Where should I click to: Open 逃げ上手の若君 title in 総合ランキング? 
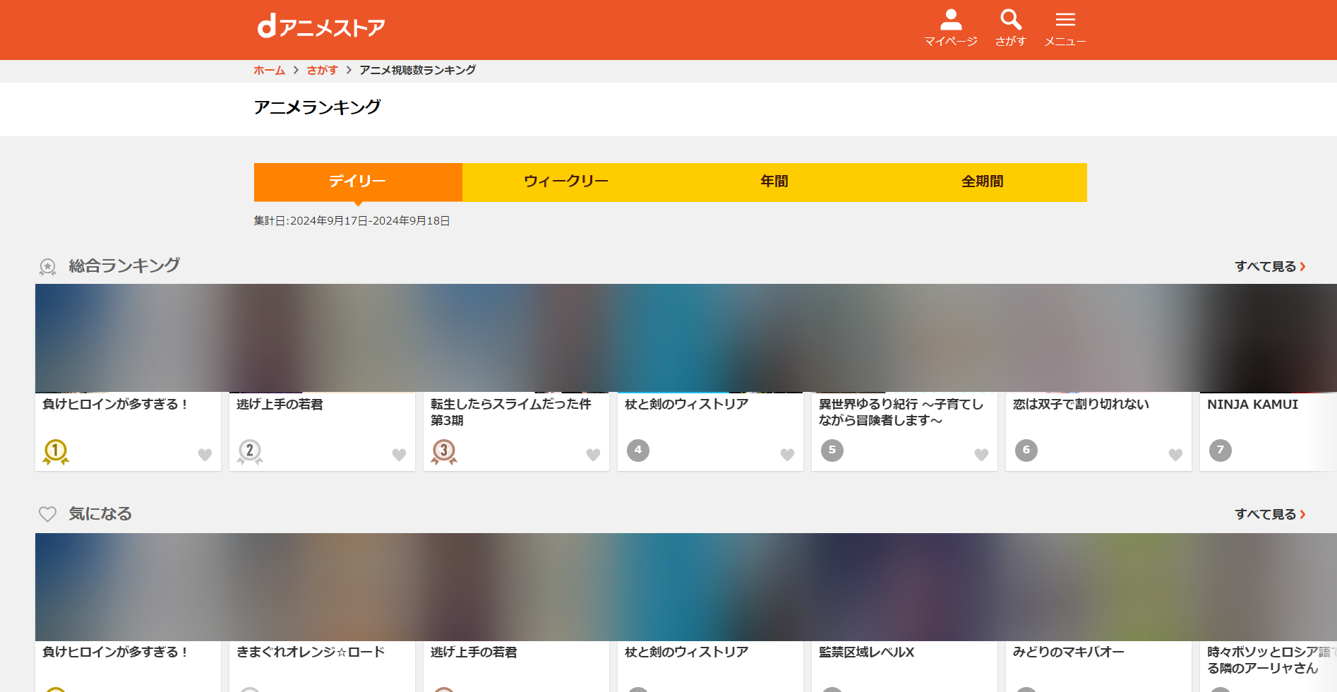click(280, 404)
